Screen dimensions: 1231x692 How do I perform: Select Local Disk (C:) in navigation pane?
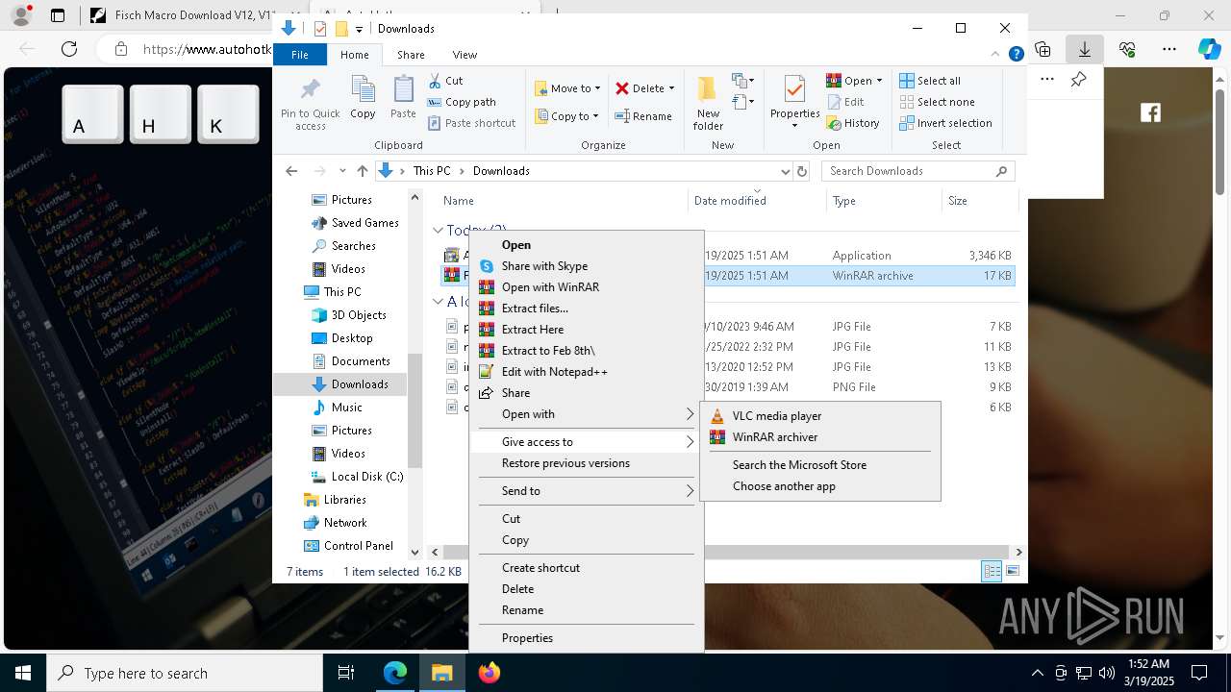(357, 477)
